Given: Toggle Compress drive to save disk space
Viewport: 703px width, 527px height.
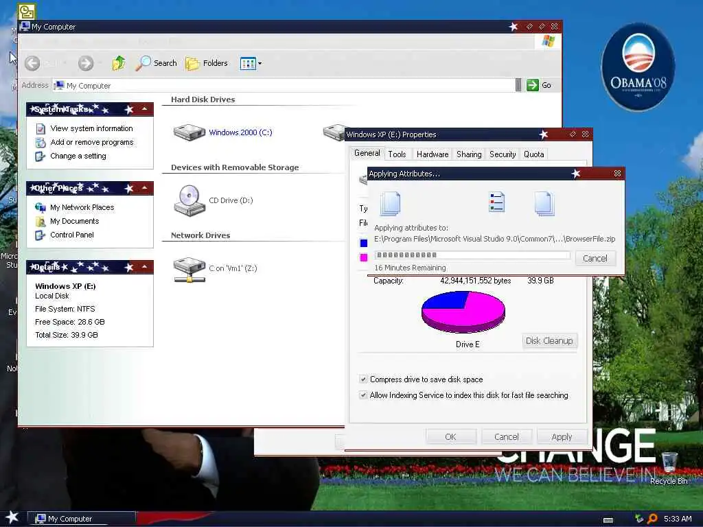Looking at the screenshot, I should click(x=363, y=379).
